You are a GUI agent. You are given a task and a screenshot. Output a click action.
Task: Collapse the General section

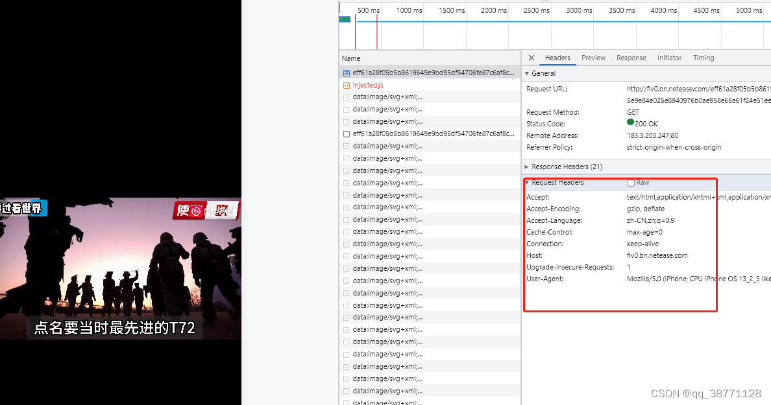tap(527, 73)
